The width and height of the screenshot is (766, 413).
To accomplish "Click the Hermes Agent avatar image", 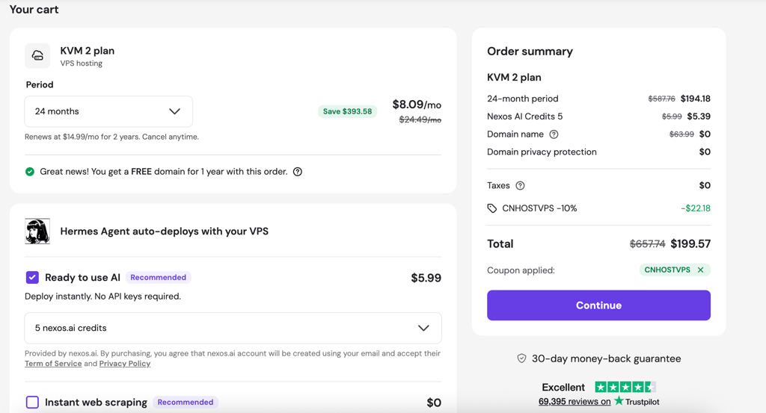I will point(37,231).
